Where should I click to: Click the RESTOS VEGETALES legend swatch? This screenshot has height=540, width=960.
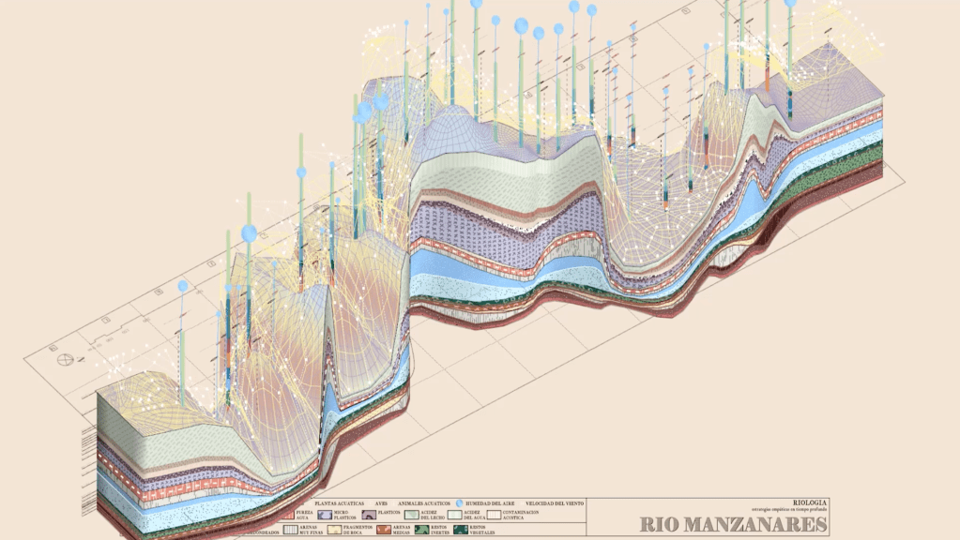pos(461,530)
